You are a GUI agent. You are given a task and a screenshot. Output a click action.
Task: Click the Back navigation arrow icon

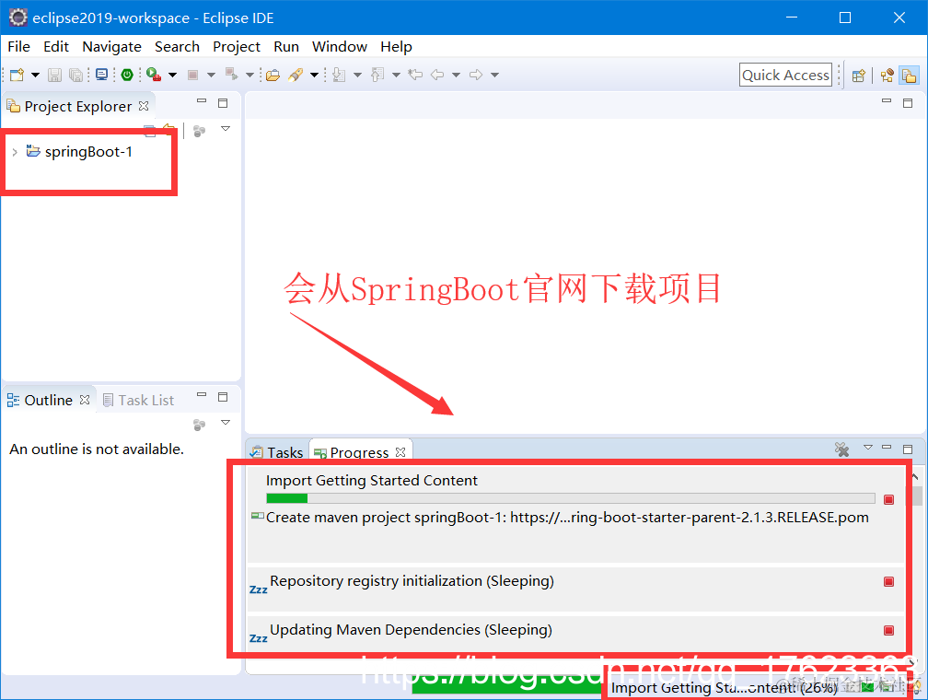437,75
